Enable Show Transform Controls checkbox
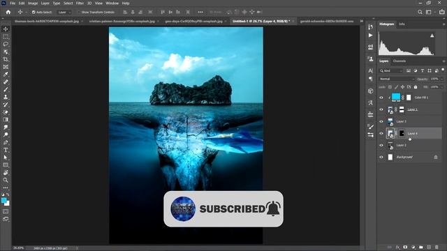The image size is (447, 251). 79,13
